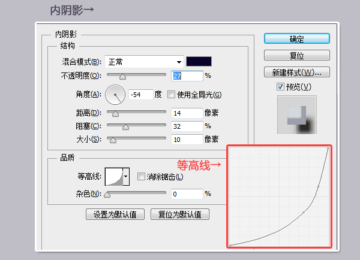
Task: Click the 杂色(N) label
Action: pos(89,194)
